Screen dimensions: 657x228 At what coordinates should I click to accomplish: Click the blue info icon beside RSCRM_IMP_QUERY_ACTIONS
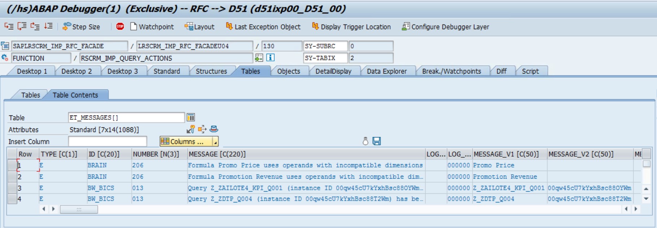[270, 58]
